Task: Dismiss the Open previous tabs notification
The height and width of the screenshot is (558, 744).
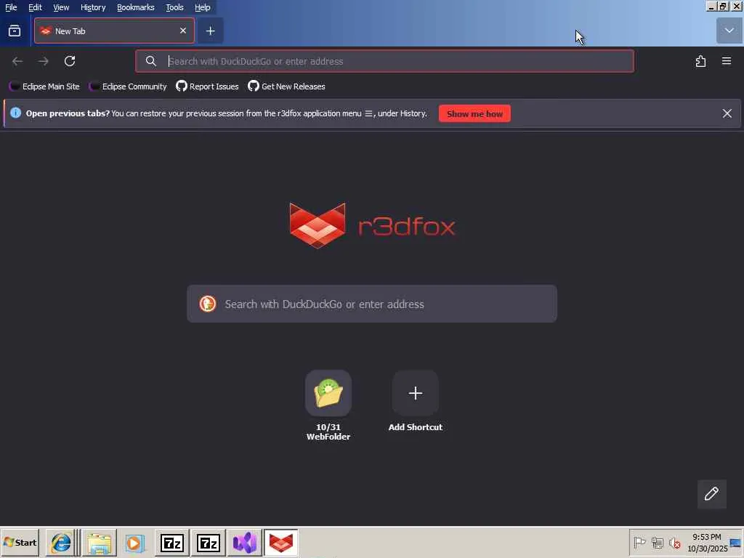Action: (727, 113)
